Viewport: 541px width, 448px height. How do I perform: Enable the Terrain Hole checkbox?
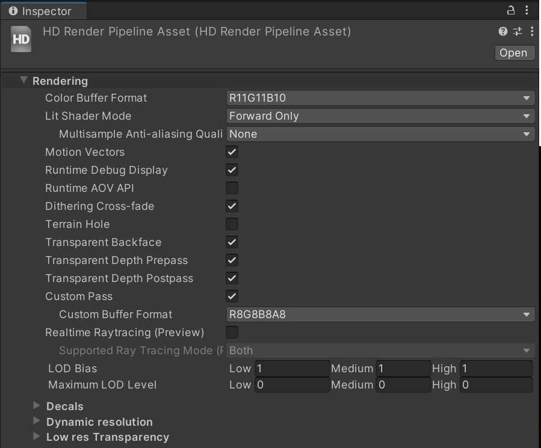(231, 224)
